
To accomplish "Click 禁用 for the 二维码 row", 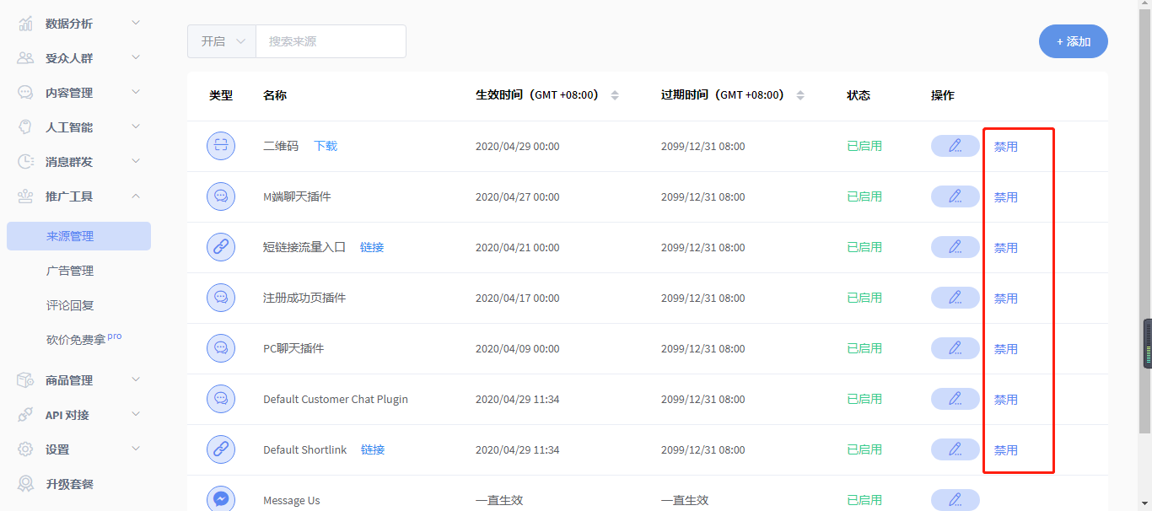I will click(1006, 147).
